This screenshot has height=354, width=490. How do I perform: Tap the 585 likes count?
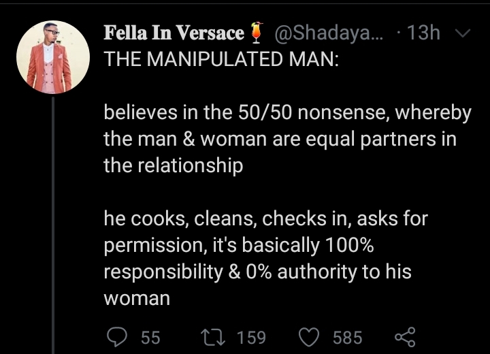coord(347,337)
